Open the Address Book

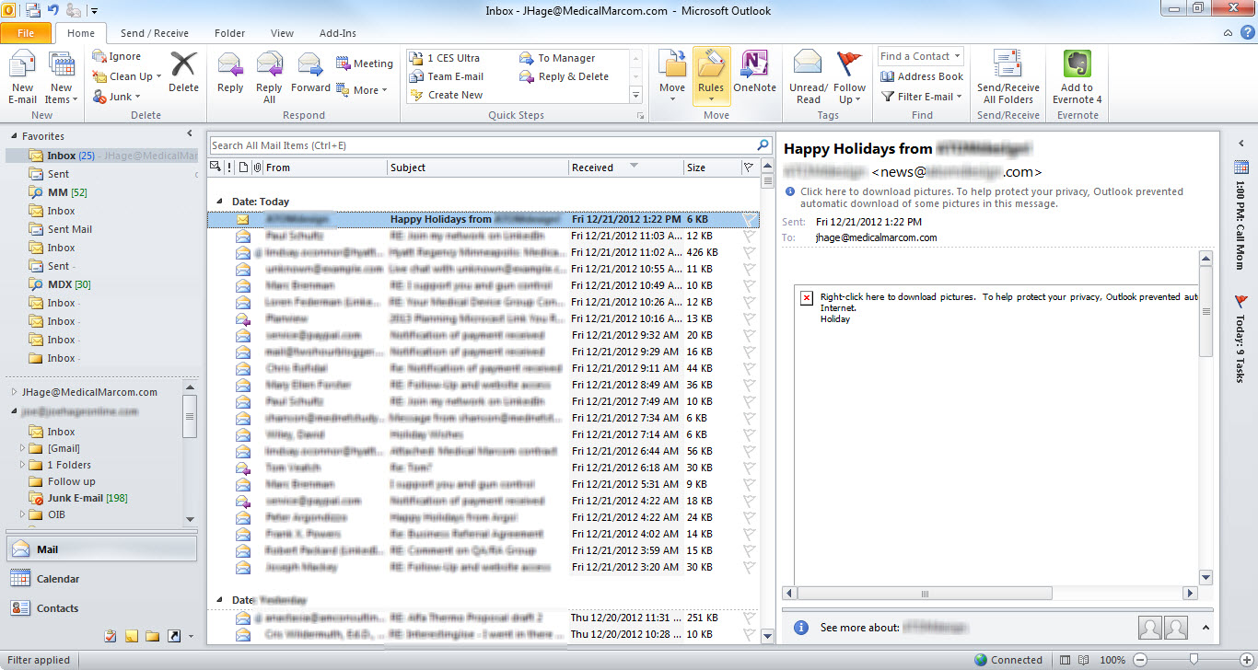coord(922,76)
